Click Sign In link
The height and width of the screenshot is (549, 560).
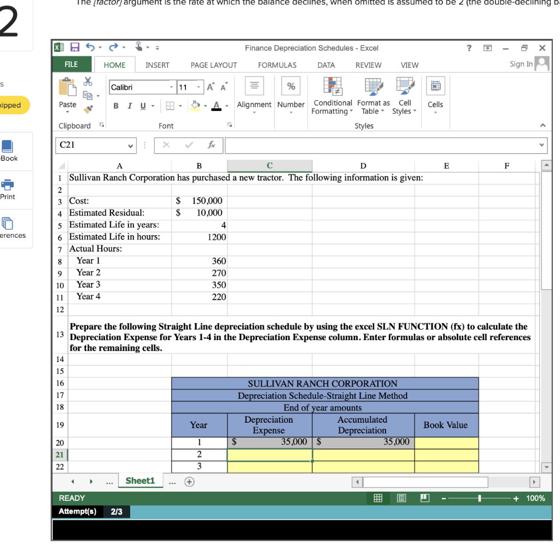(x=521, y=64)
